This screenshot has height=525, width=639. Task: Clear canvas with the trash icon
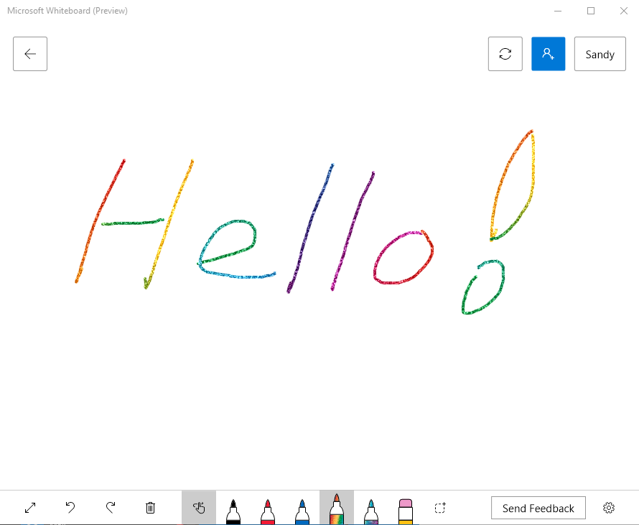click(150, 508)
